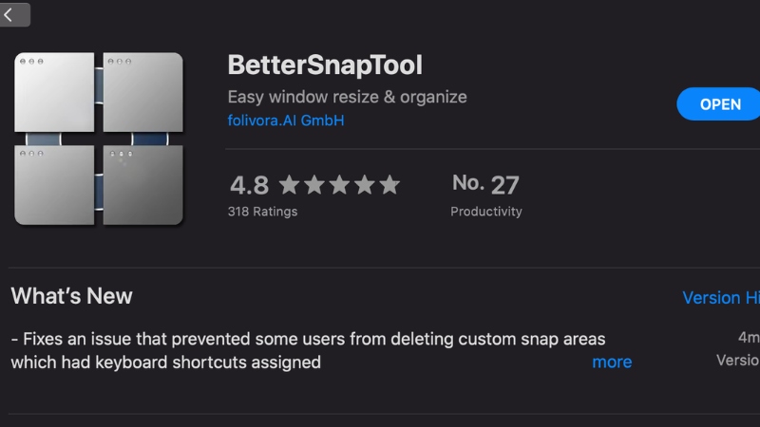
Task: Go back using the chevron button
Action: click(11, 13)
